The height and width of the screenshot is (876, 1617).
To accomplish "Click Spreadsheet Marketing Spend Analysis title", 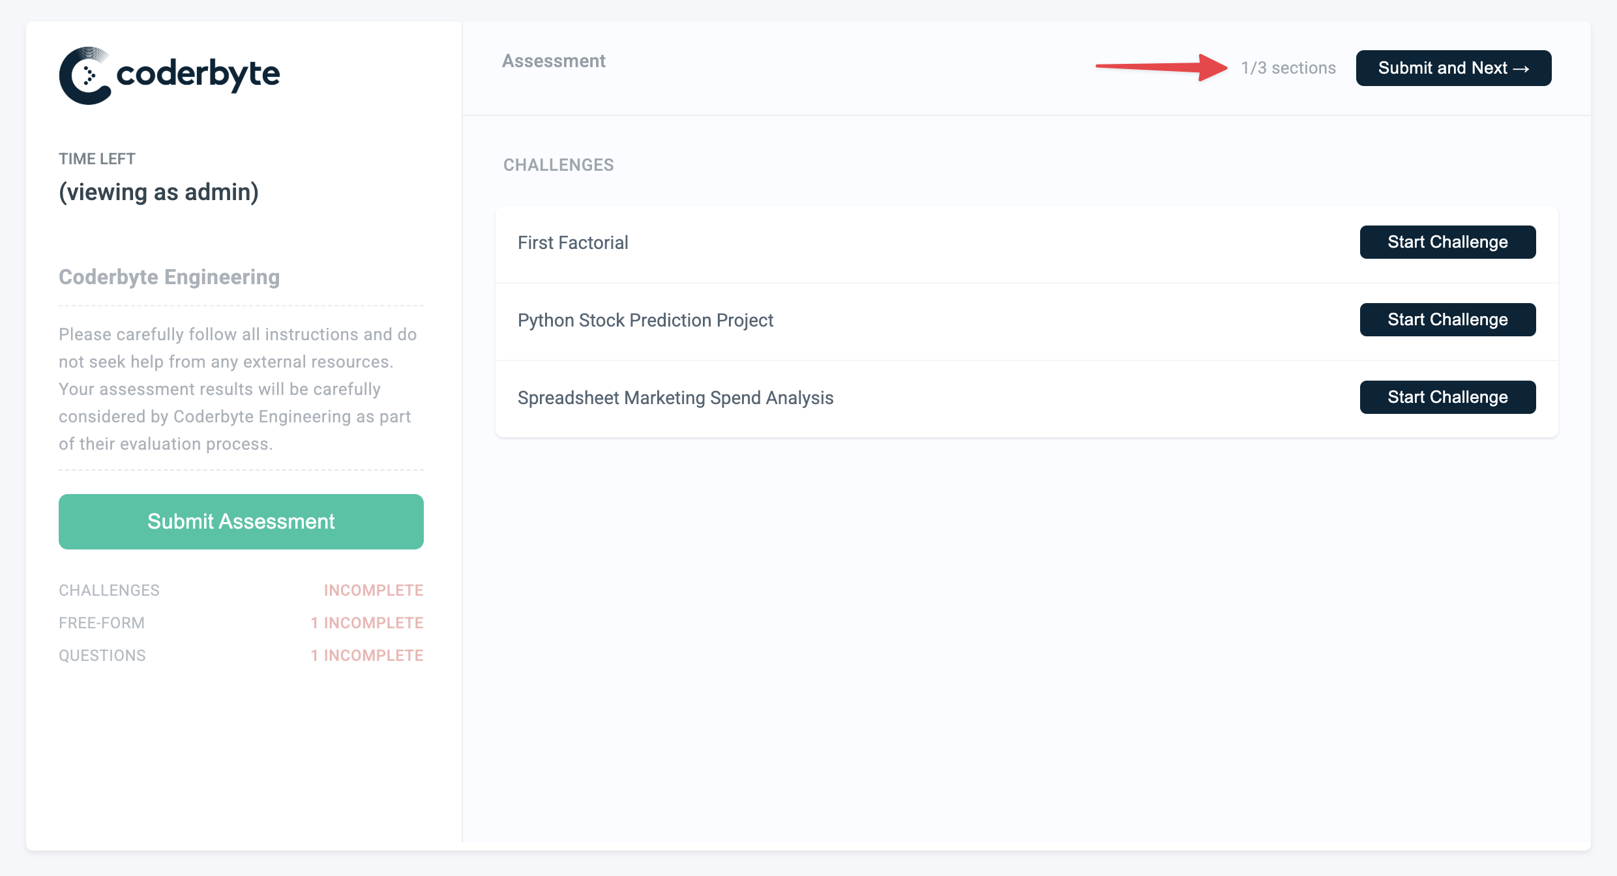I will coord(675,398).
